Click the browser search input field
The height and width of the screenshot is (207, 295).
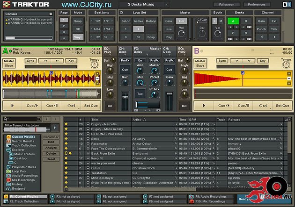point(22,119)
